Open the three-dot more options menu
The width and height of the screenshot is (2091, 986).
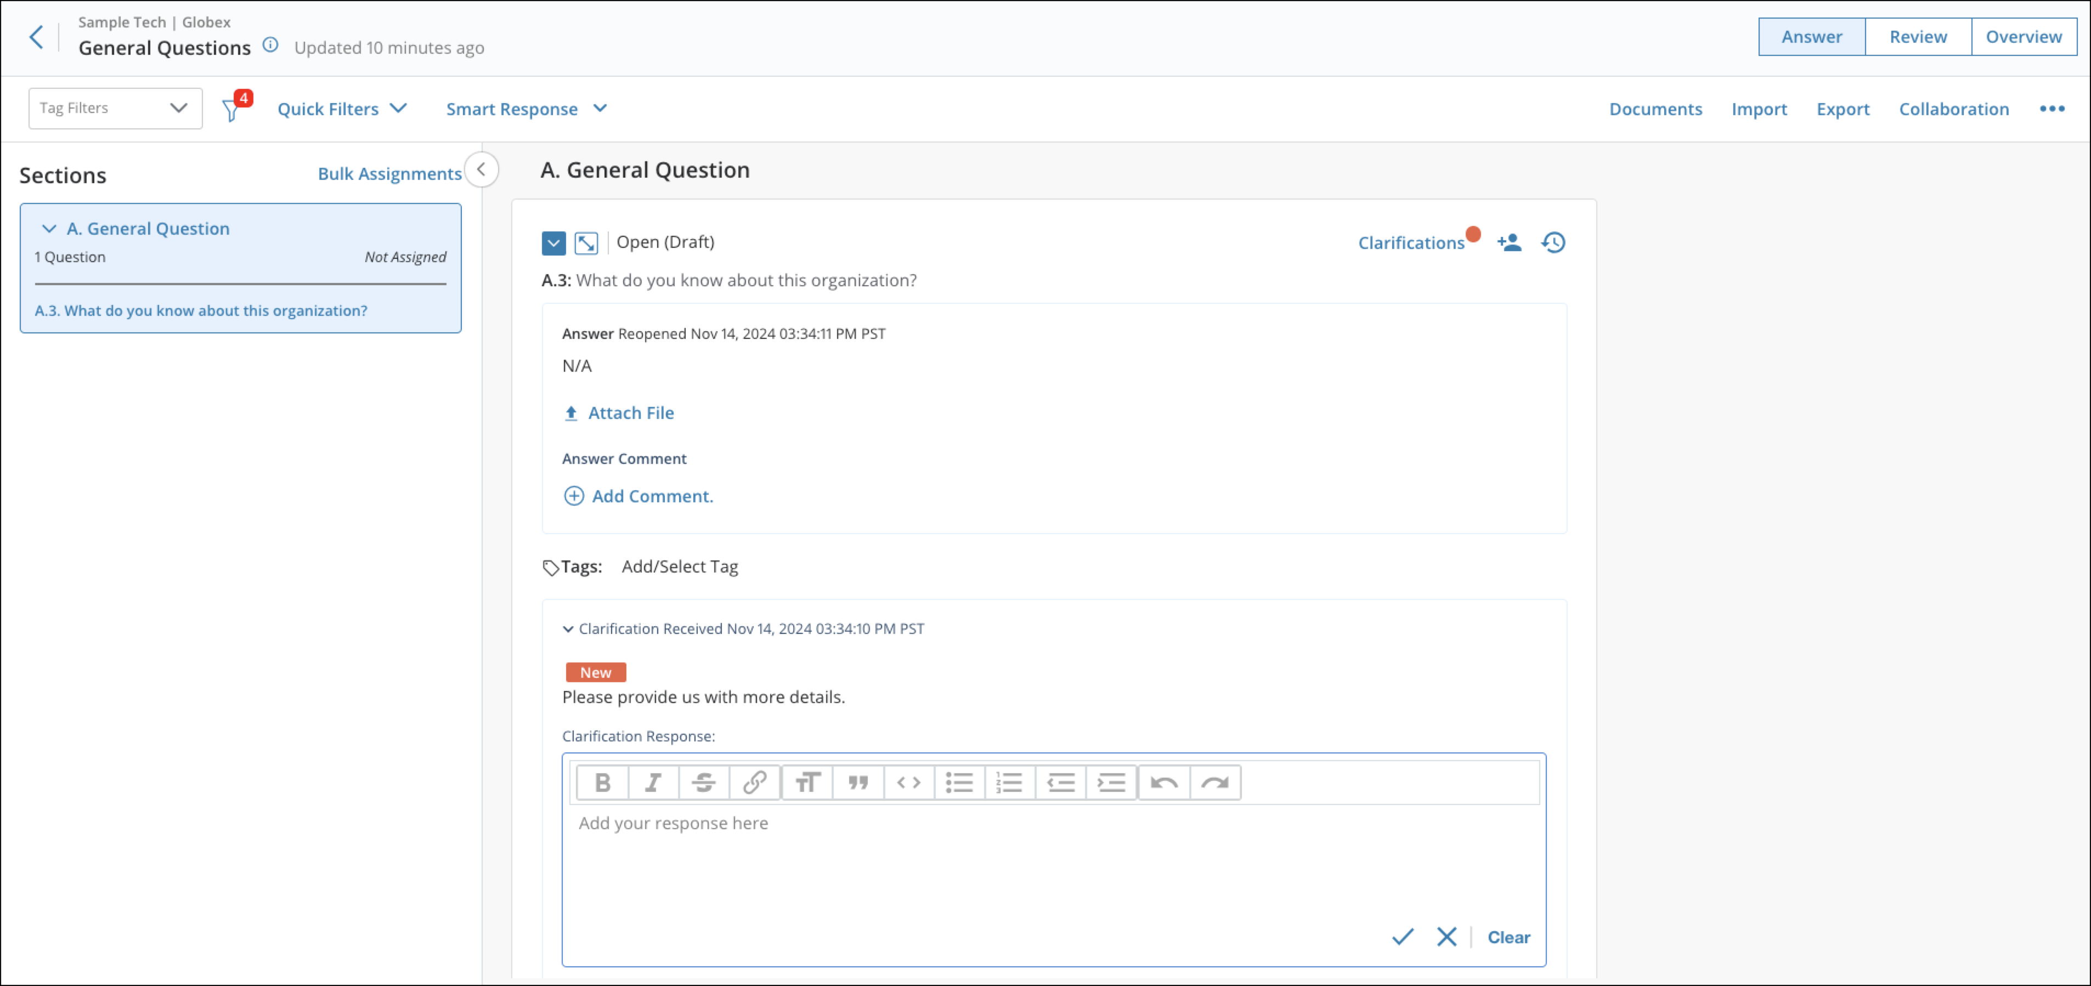(x=2051, y=109)
